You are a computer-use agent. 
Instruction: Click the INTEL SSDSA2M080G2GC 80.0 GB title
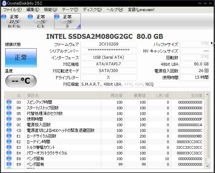105,37
